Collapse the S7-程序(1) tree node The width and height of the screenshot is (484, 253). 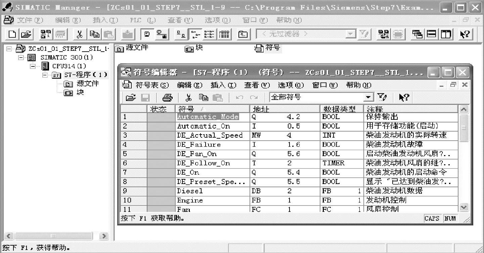[44, 75]
